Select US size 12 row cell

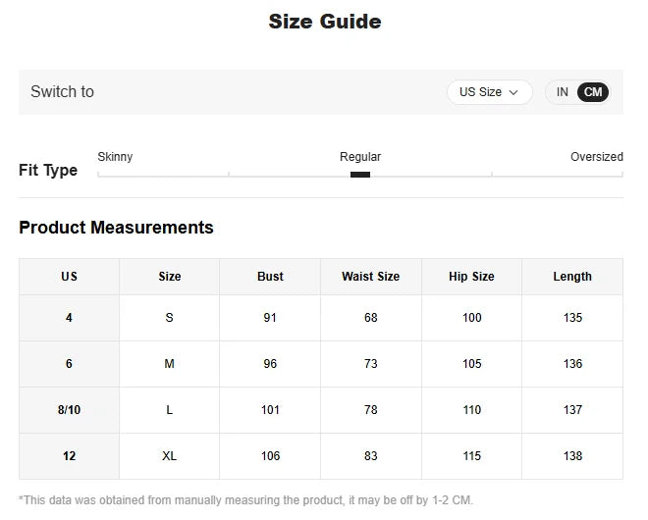69,456
